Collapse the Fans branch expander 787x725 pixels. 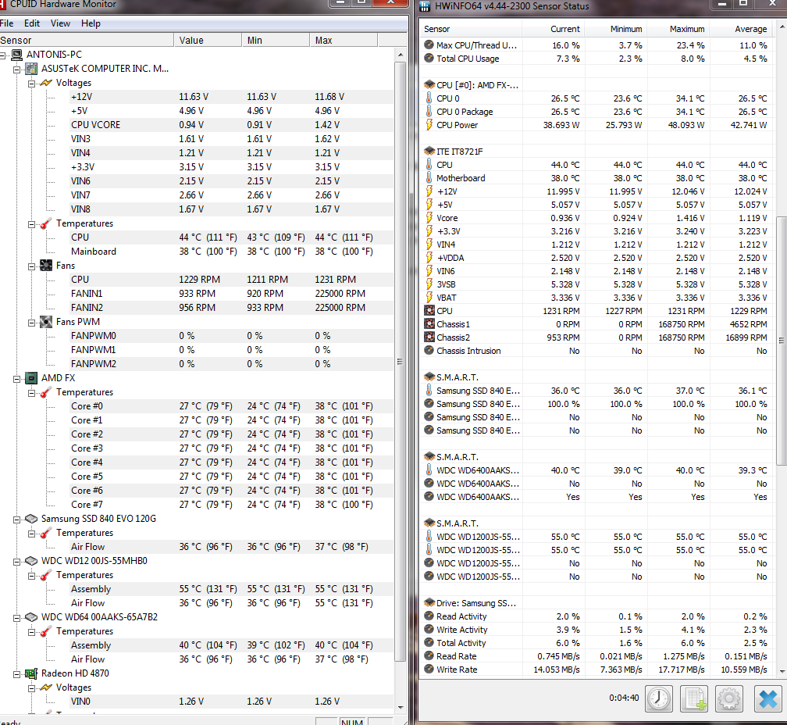pos(31,266)
